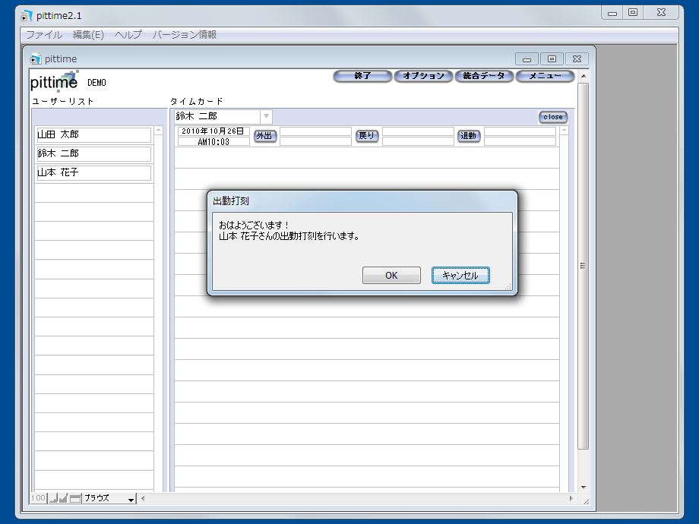Click the lower input field after 外出

click(x=315, y=142)
